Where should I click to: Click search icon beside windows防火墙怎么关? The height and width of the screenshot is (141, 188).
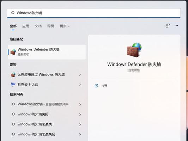pos(13,124)
